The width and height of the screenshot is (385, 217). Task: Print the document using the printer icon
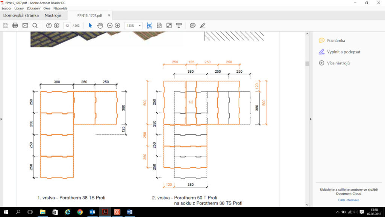15,25
